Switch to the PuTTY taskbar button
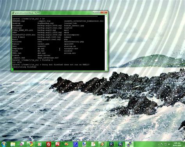The image size is (185, 147). tap(129, 144)
